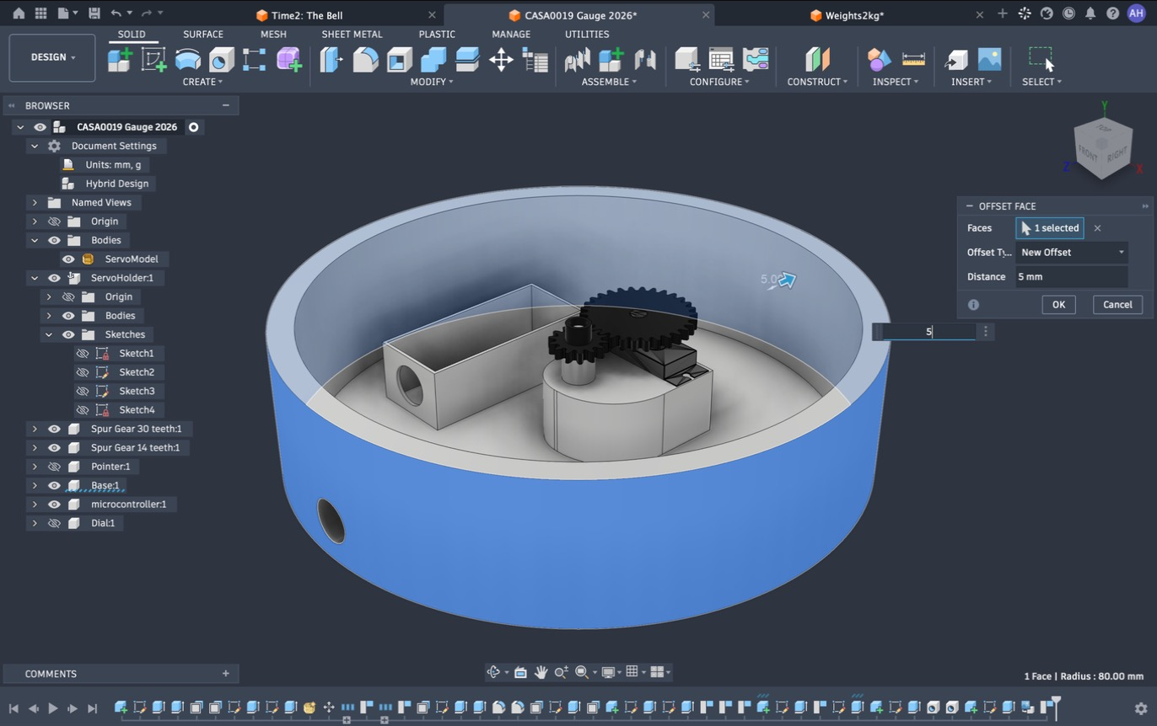Select the Press Pull tool
1157x726 pixels.
pyautogui.click(x=331, y=59)
